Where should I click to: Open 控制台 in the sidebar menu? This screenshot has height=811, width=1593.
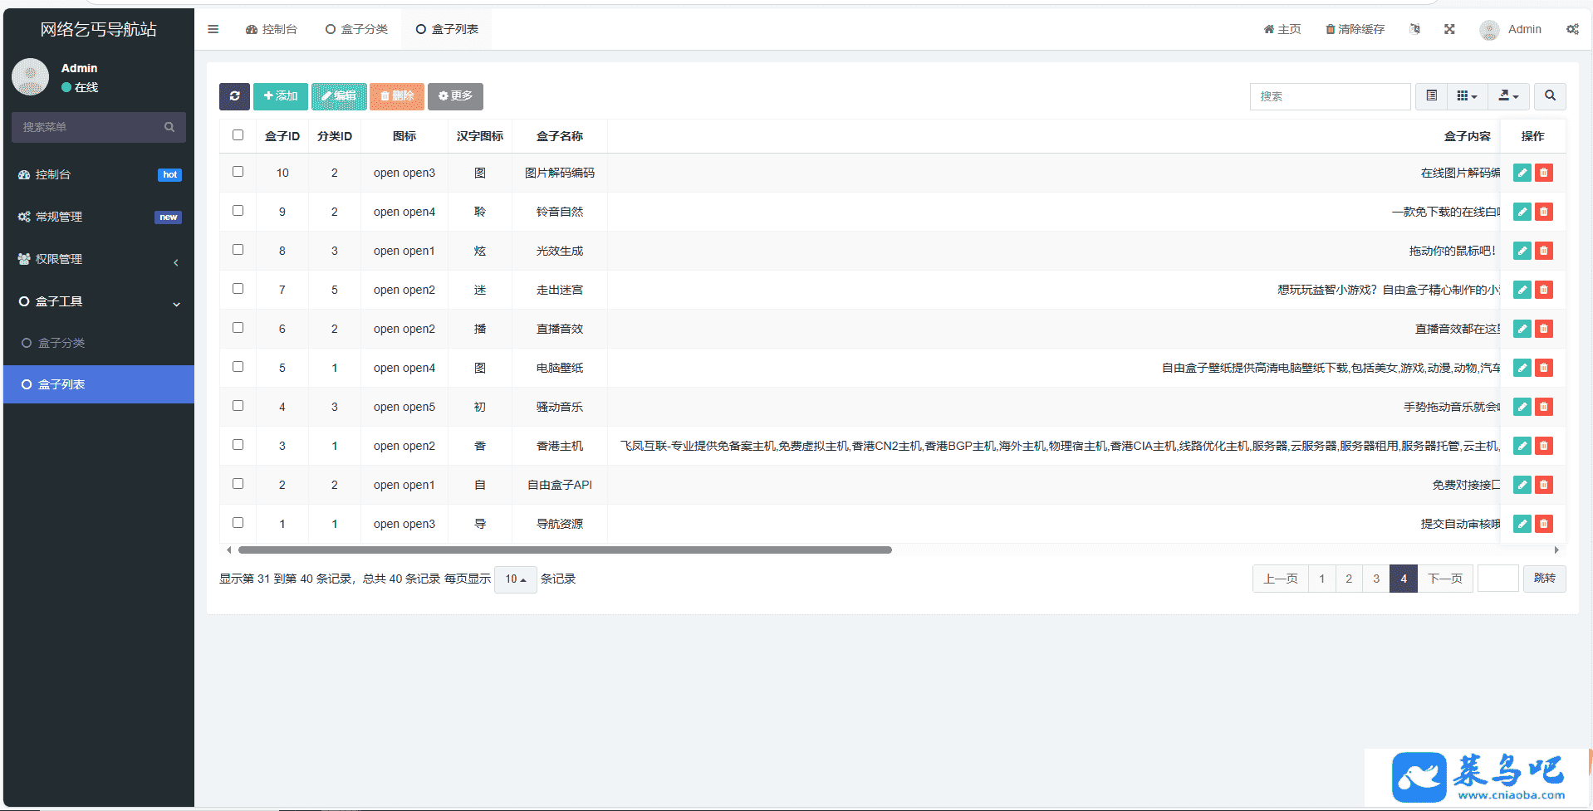(x=53, y=174)
